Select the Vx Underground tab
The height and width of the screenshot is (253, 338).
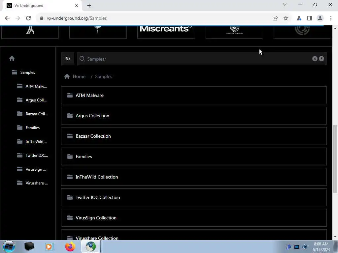pos(42,6)
